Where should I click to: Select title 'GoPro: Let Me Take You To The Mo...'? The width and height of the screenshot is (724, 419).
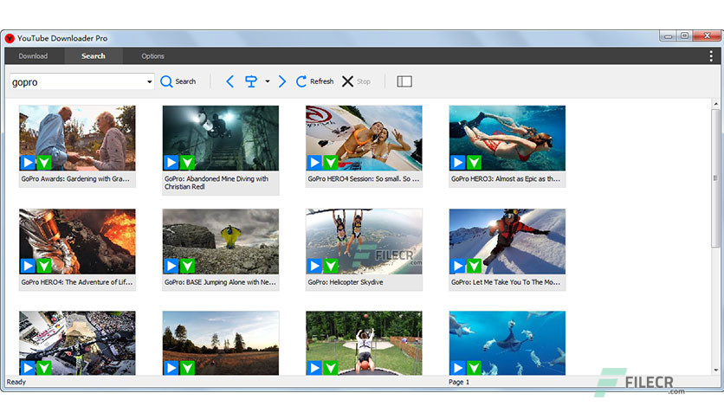tap(505, 282)
